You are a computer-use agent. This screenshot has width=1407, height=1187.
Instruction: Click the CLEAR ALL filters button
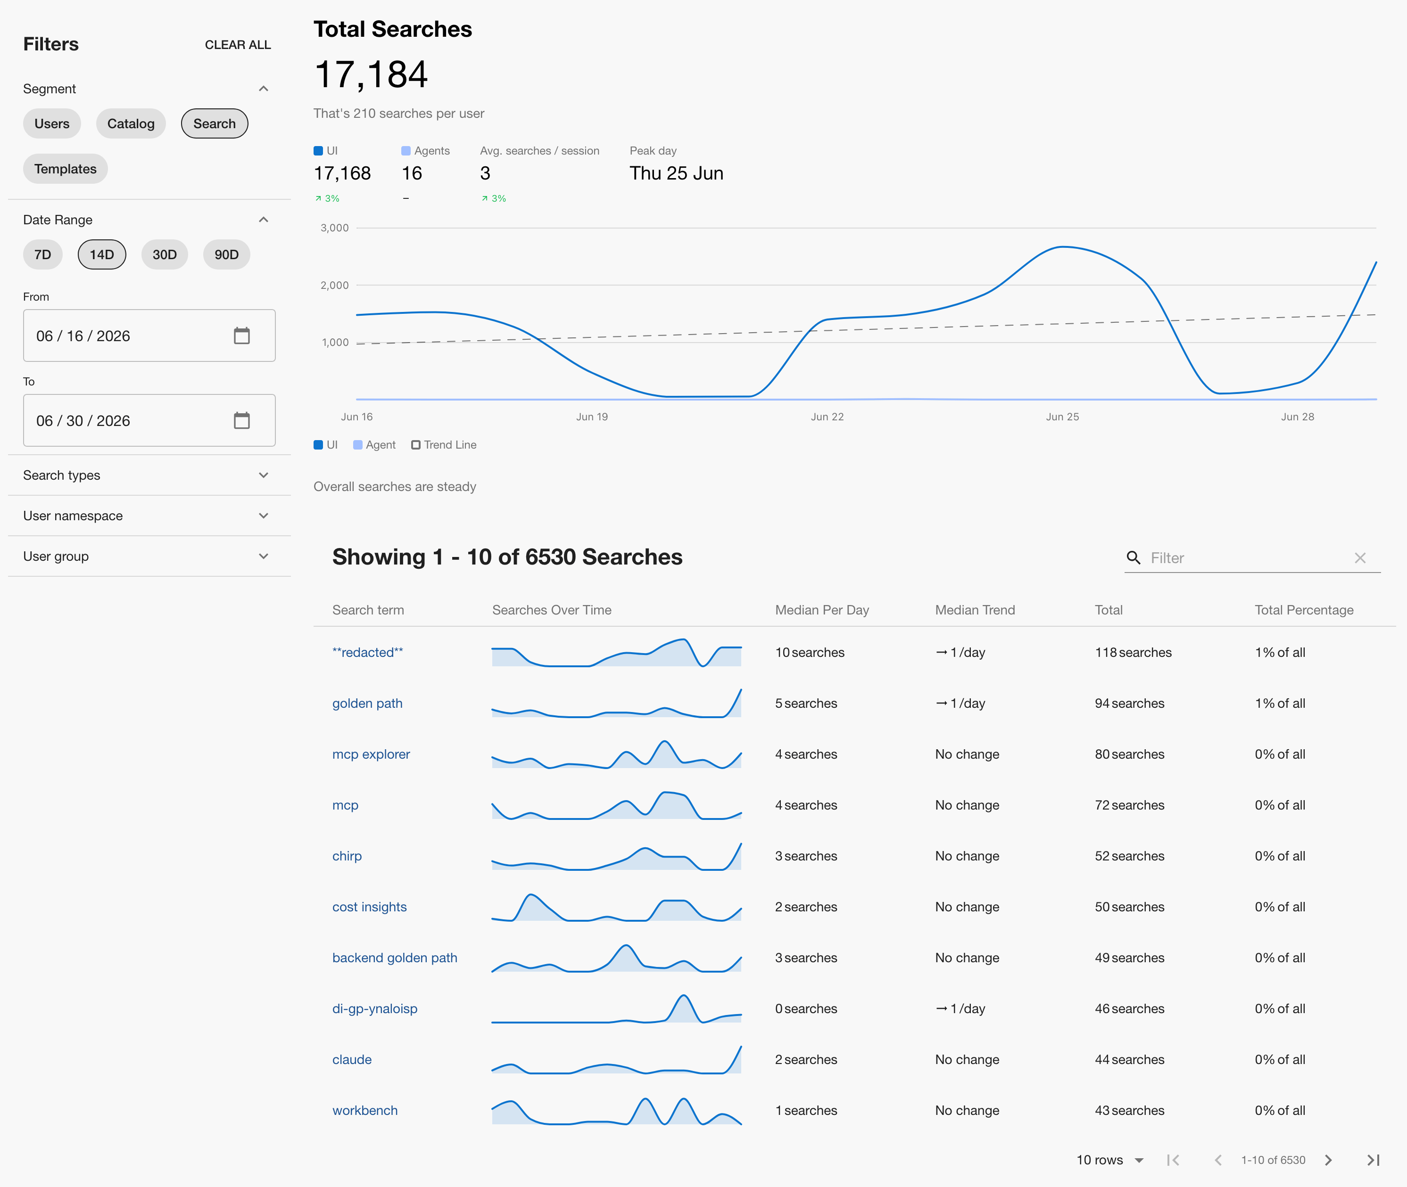[x=238, y=45]
